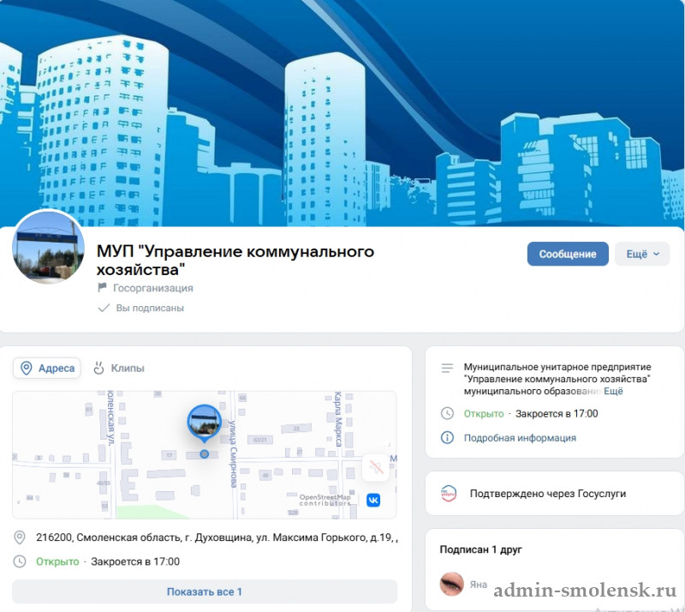
Task: Click the Сообщение button
Action: 568,254
